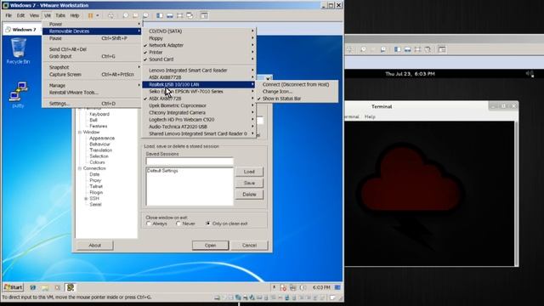Click the full screen mode toolbar icon

click(179, 15)
